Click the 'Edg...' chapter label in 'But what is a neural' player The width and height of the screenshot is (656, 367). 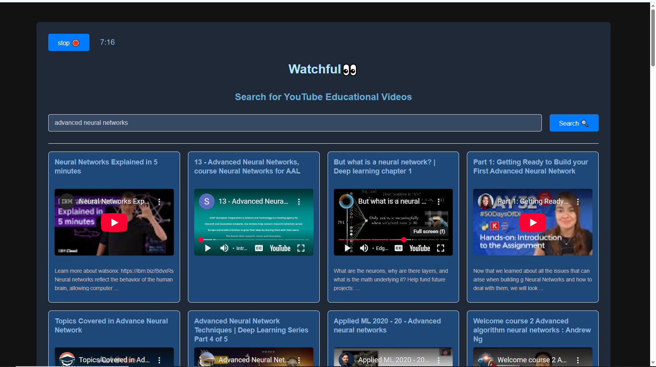382,248
